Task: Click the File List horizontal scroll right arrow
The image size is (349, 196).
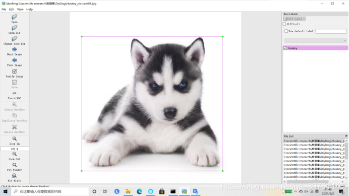Action: click(343, 182)
